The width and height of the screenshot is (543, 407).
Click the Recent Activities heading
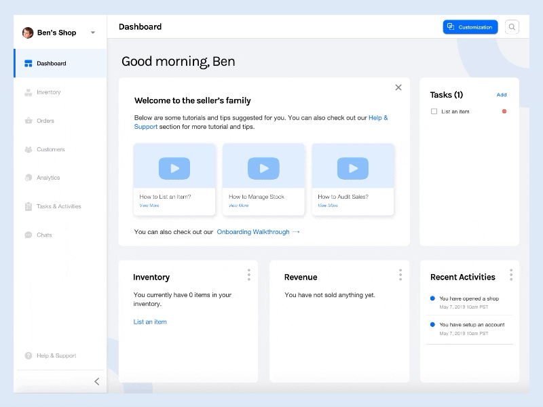click(463, 277)
